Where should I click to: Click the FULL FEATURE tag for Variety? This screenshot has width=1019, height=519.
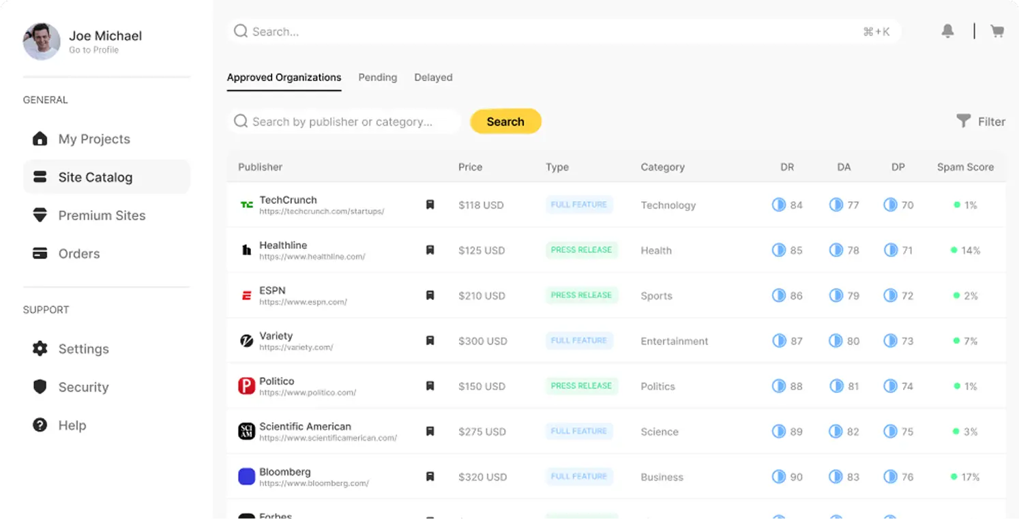click(579, 340)
